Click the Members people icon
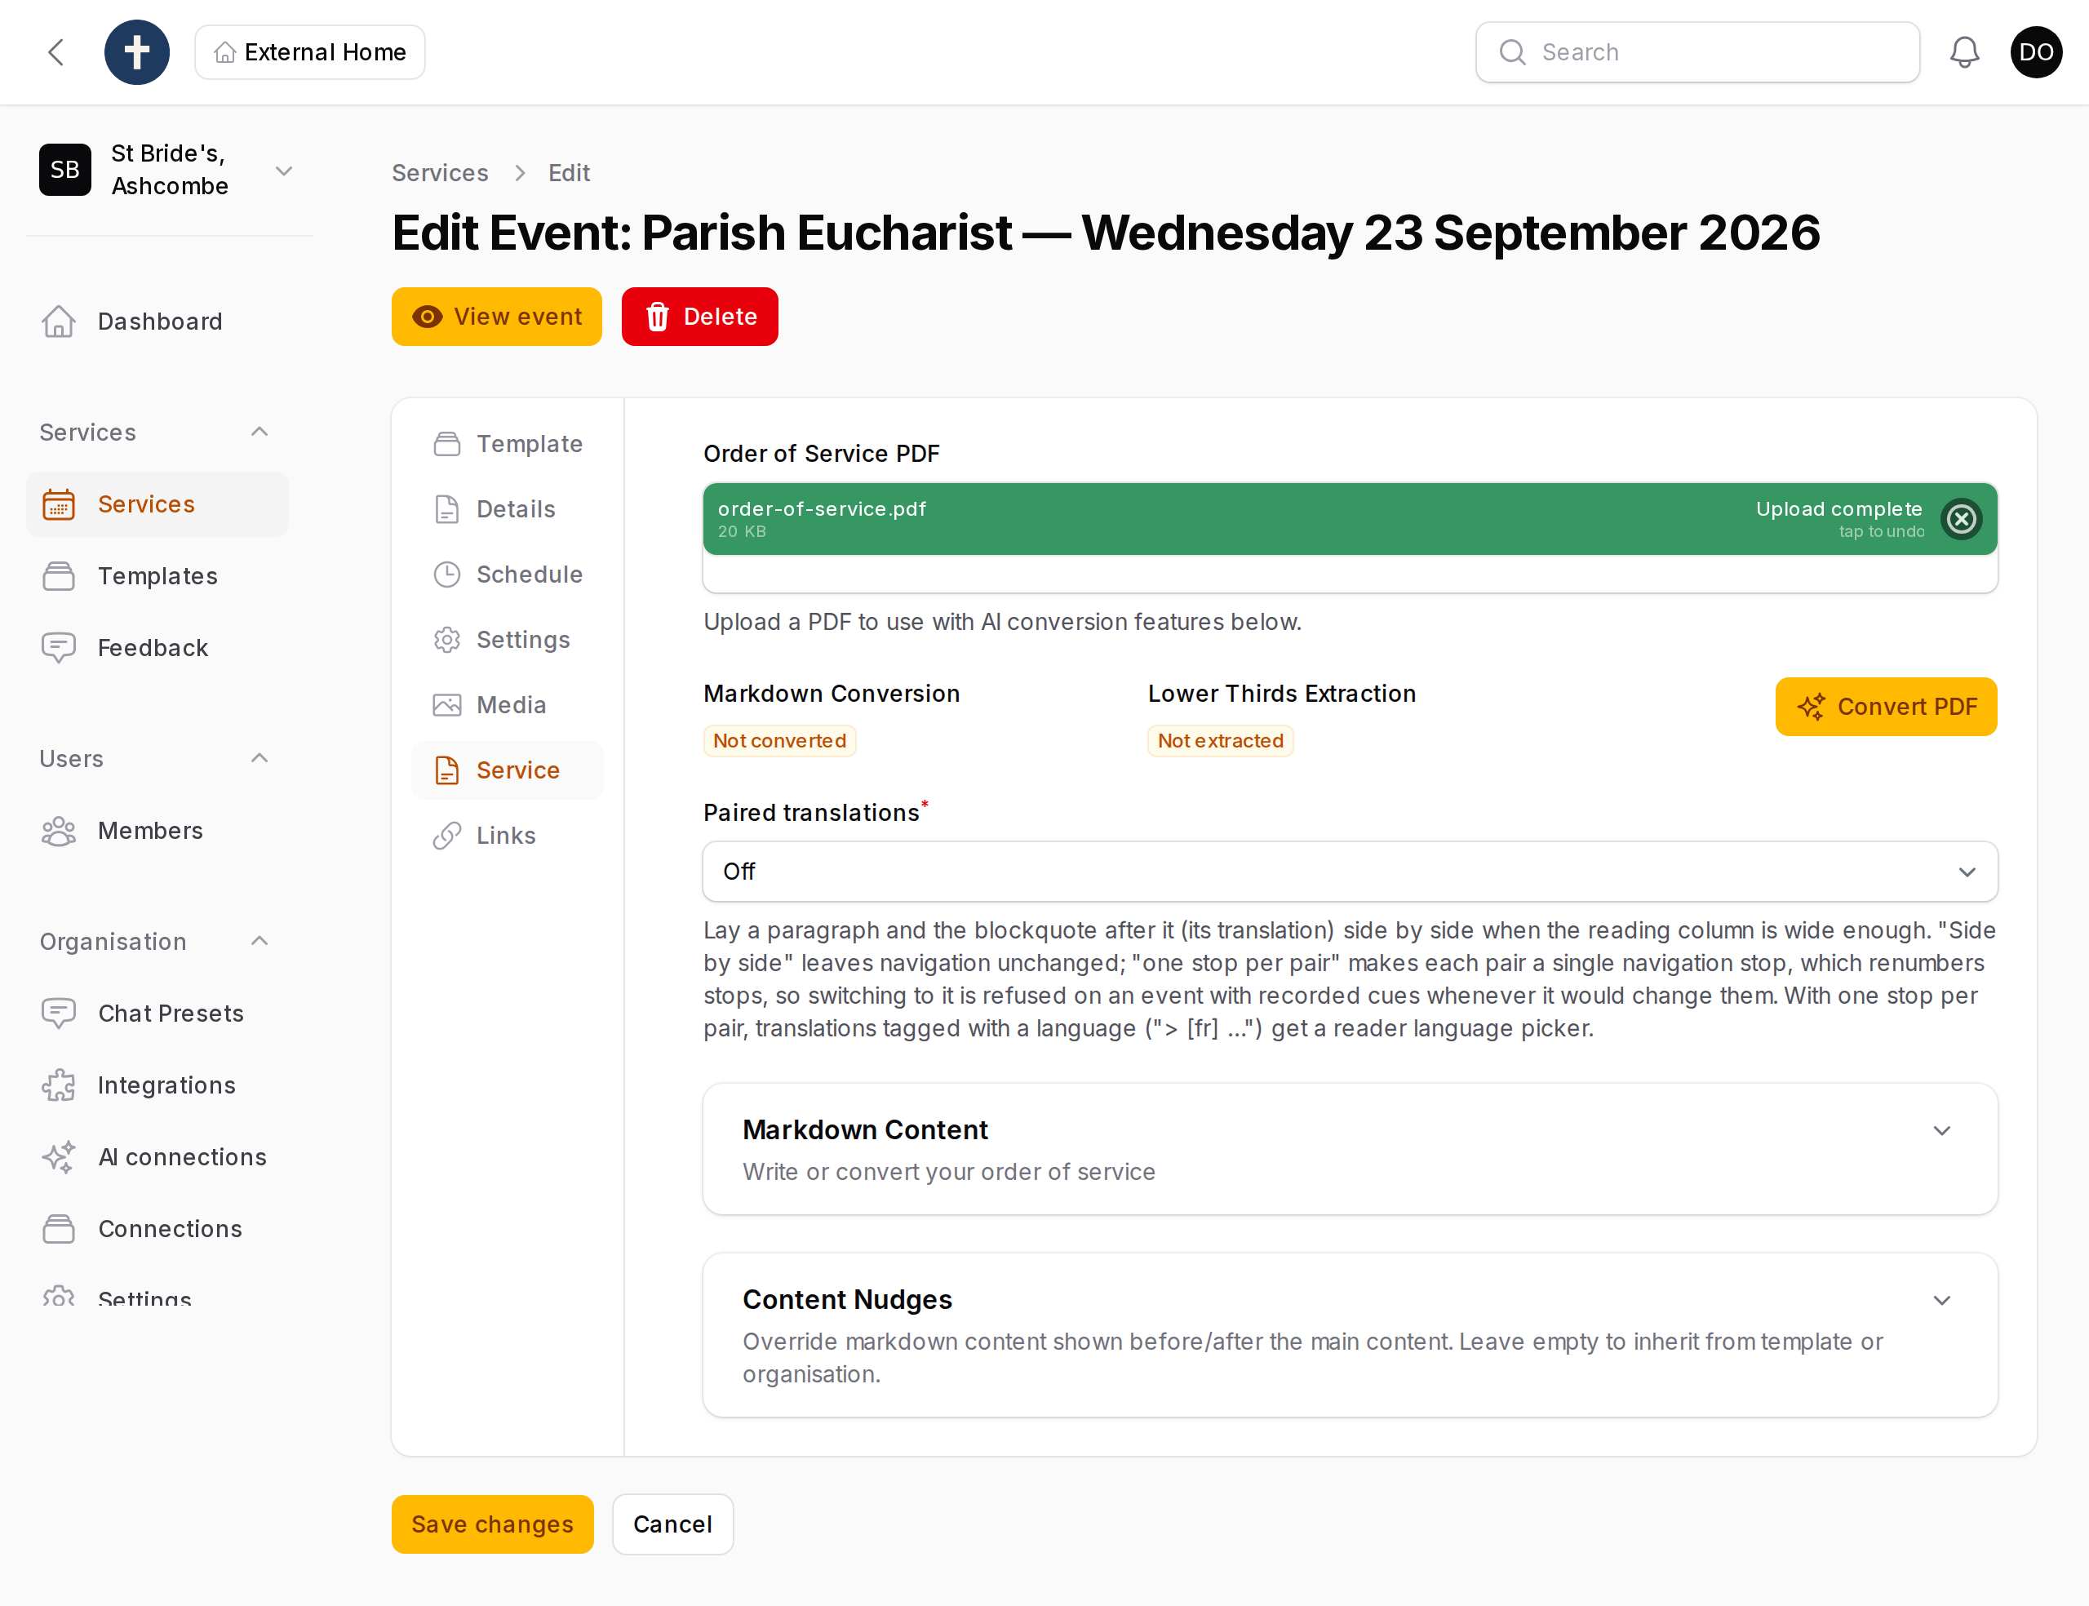Viewport: 2089px width, 1606px height. click(x=58, y=831)
